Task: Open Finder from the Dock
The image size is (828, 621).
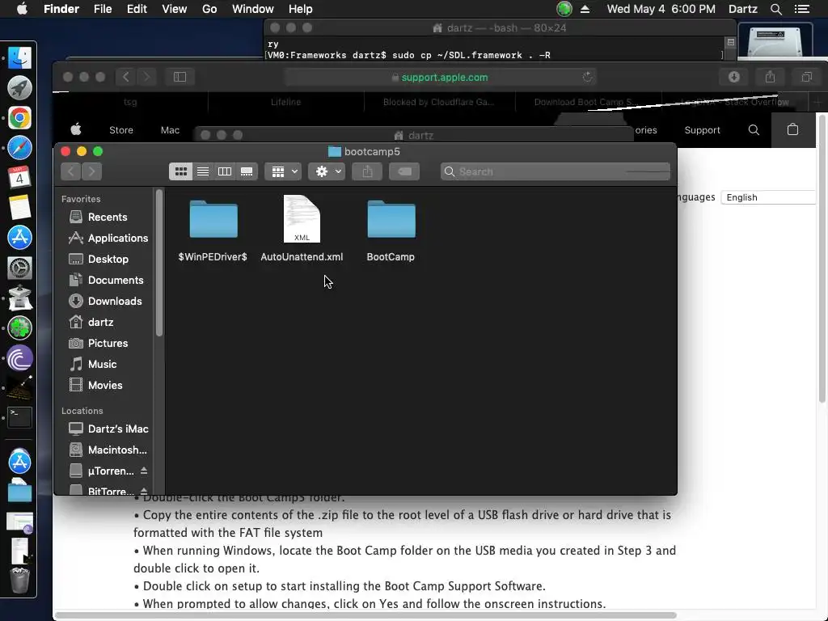Action: 19,58
